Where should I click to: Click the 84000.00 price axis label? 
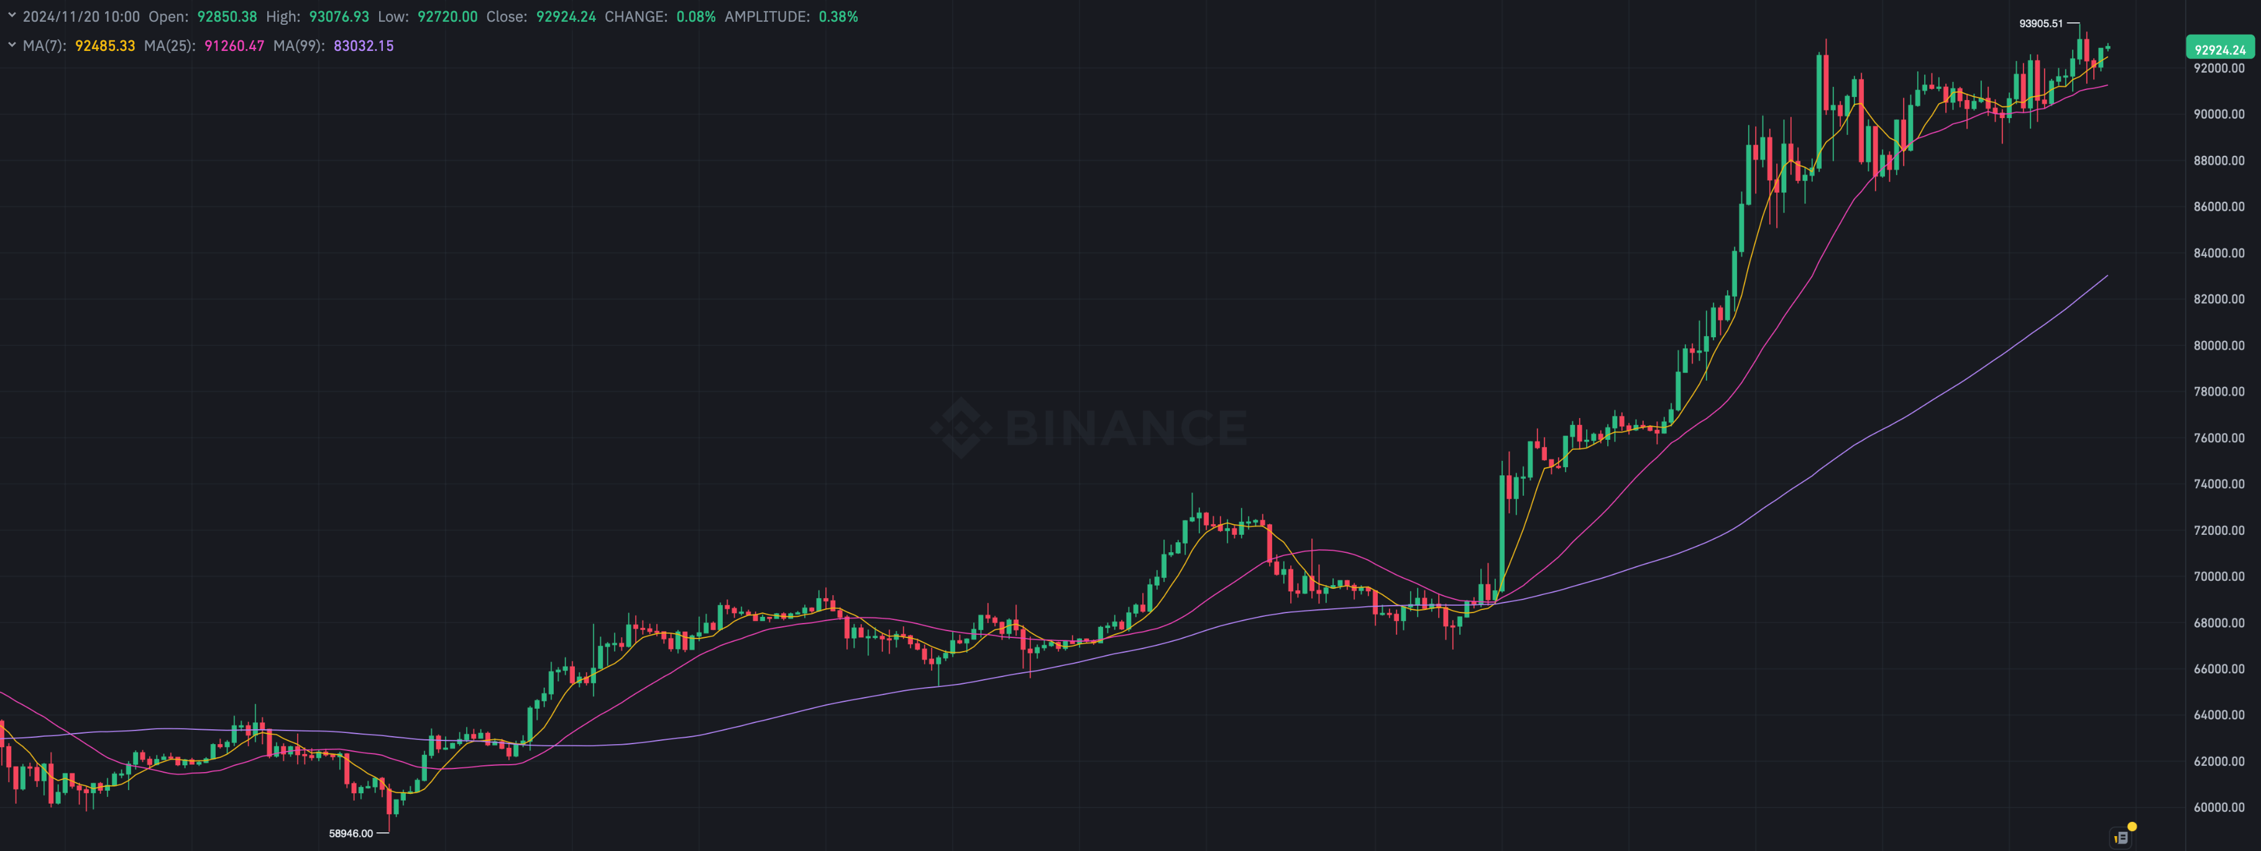(x=2219, y=253)
